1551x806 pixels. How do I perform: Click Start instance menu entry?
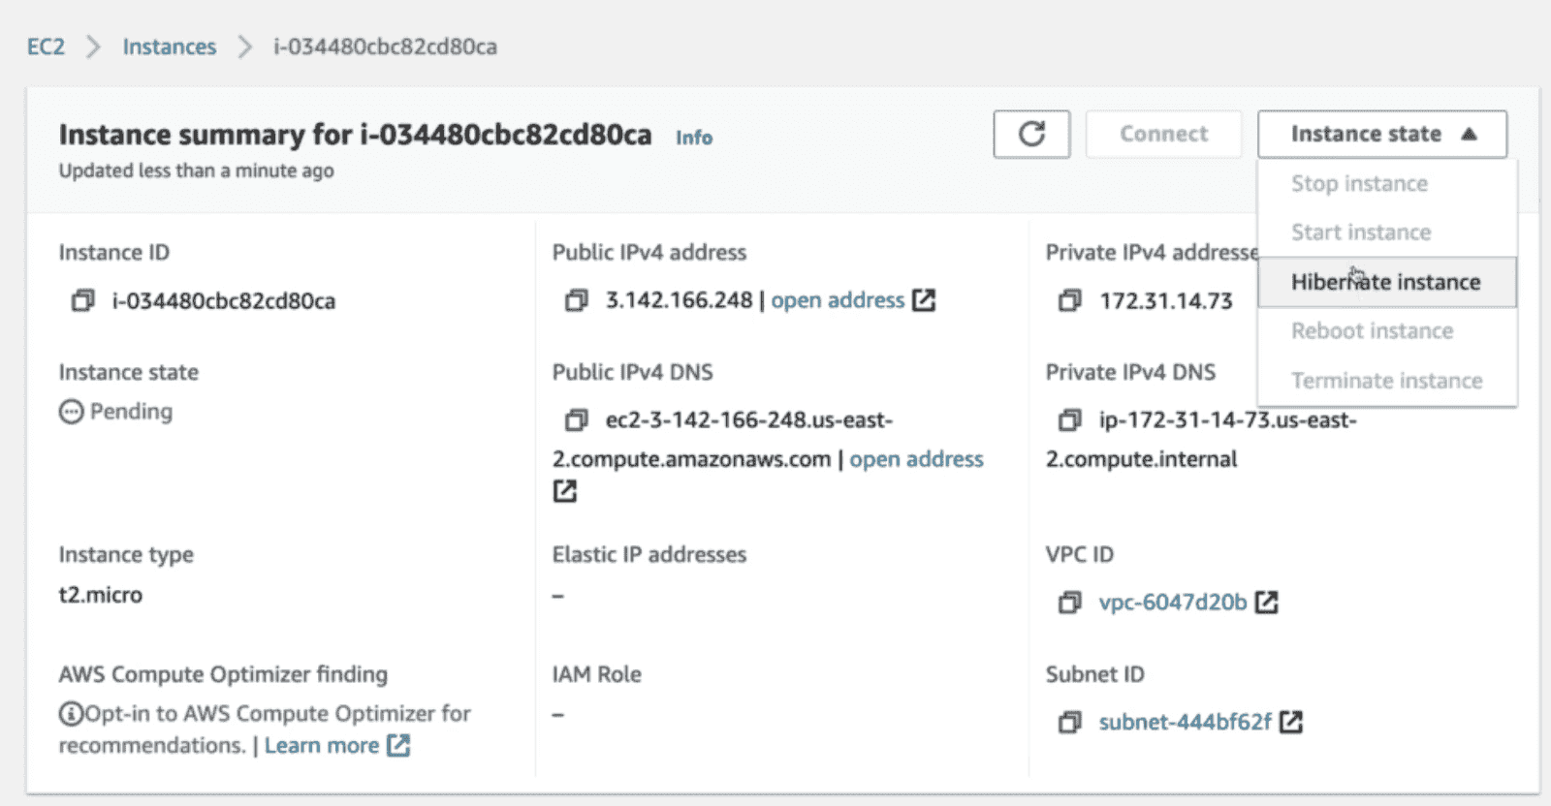1361,232
